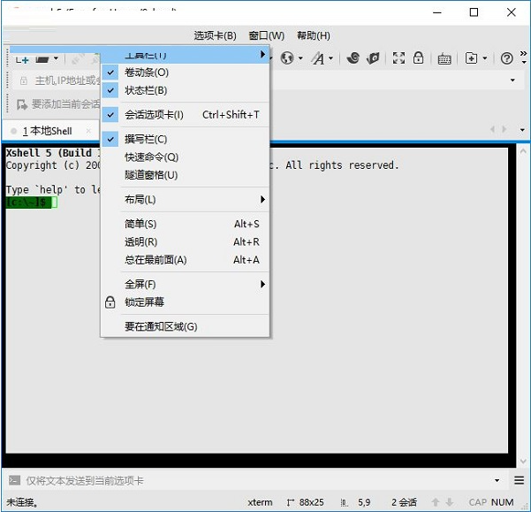Screen dimensions: 531x512
Task: Click the status bar down arrow icon
Action: coord(450,502)
